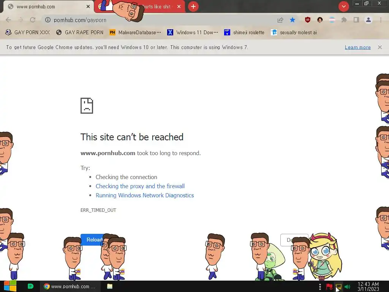Click Running Windows Network Diagnostics link

(145, 195)
